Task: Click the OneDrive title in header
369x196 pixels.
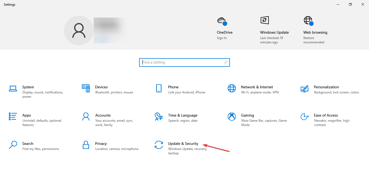Action: click(x=225, y=32)
